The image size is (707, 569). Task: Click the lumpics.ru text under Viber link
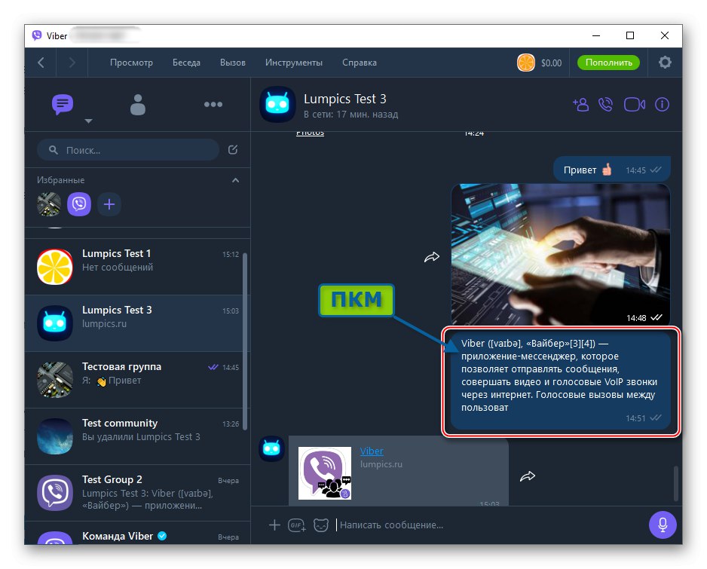(x=381, y=464)
